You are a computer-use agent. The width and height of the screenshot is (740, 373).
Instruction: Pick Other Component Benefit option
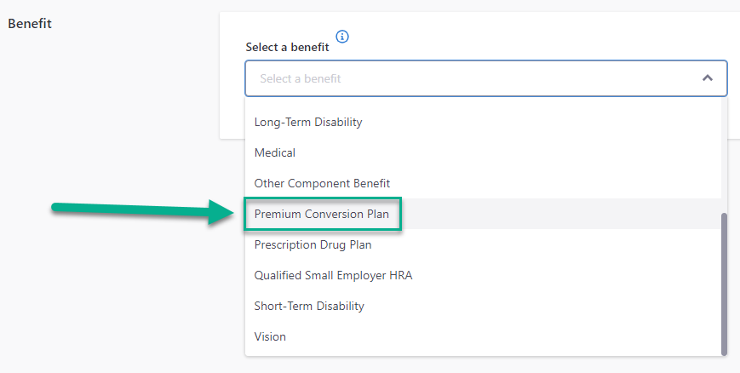(322, 183)
